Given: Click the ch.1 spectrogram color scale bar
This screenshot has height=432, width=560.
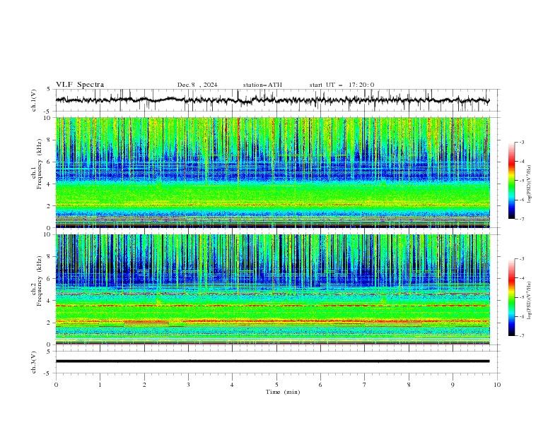Looking at the screenshot, I should point(511,180).
